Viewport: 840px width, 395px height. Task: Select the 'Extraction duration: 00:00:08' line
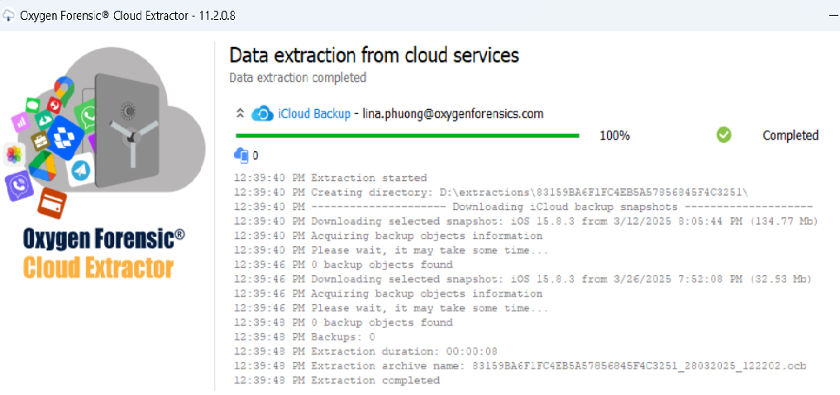(x=366, y=352)
